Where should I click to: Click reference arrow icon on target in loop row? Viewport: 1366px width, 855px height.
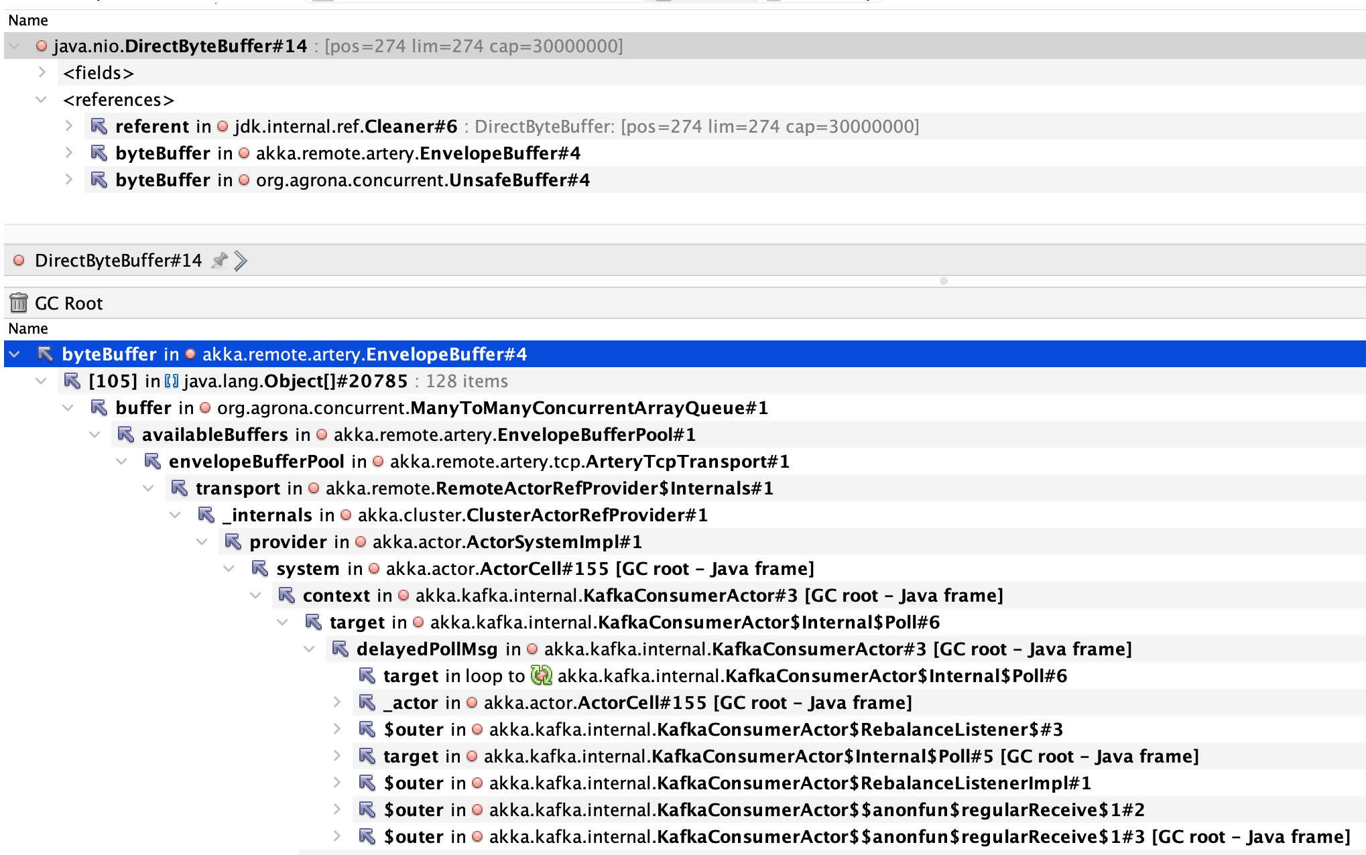pyautogui.click(x=367, y=676)
